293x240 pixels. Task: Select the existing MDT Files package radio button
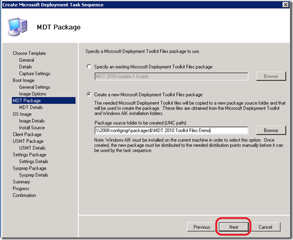pos(89,67)
